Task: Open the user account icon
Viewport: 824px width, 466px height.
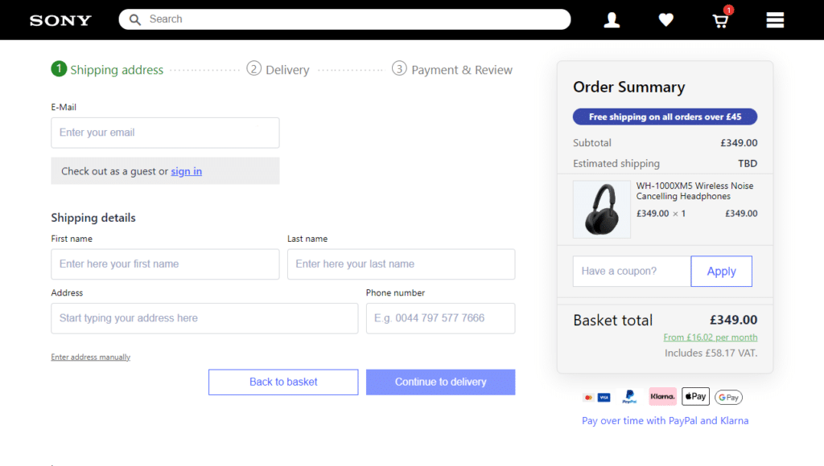Action: pyautogui.click(x=612, y=20)
